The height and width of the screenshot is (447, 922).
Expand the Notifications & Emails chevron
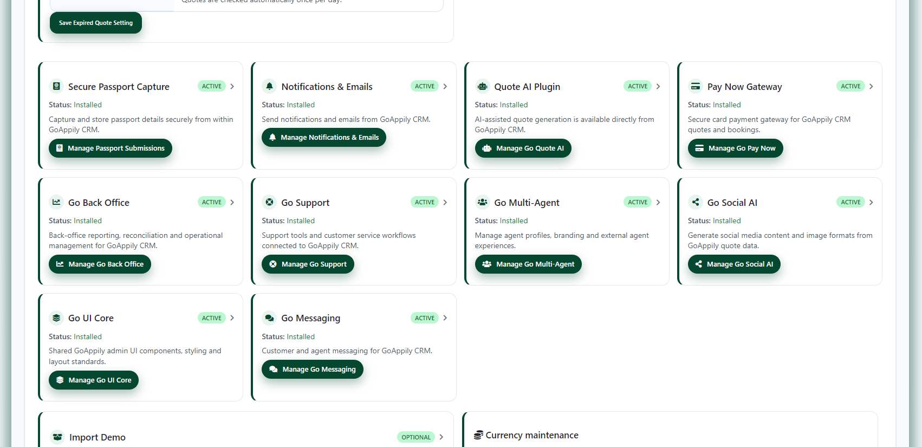445,86
